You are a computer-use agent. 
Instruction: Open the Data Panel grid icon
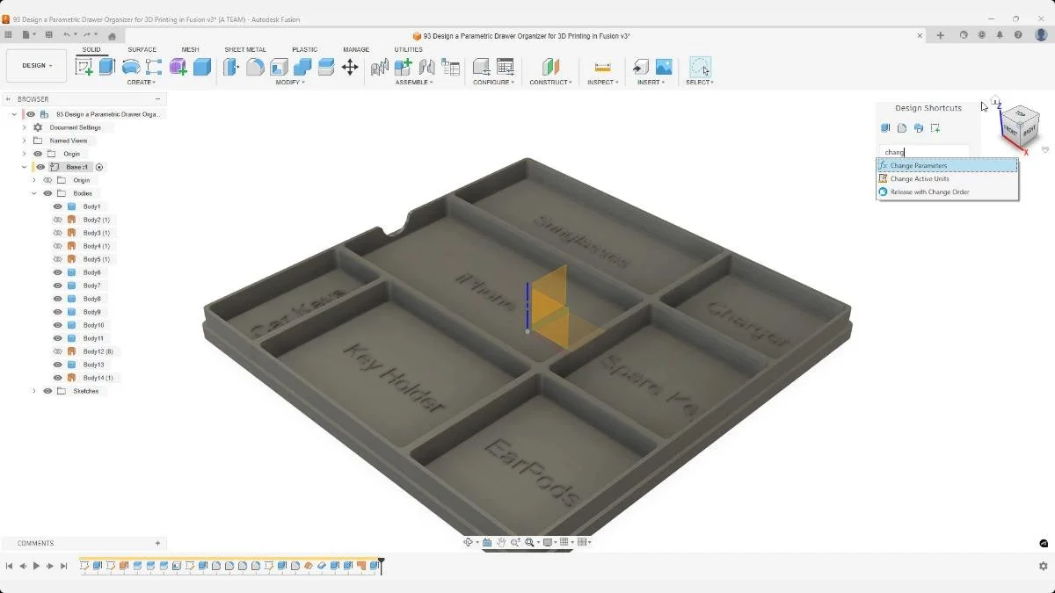click(x=8, y=35)
